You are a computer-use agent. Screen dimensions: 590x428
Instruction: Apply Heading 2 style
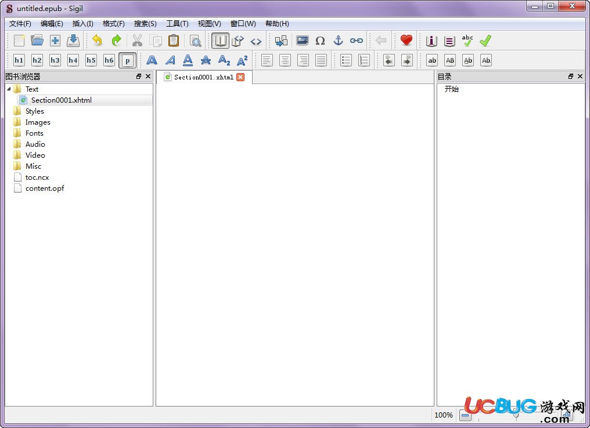[37, 60]
